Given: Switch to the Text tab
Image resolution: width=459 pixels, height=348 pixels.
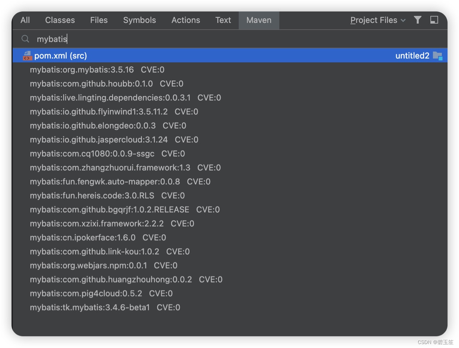Looking at the screenshot, I should coord(223,20).
